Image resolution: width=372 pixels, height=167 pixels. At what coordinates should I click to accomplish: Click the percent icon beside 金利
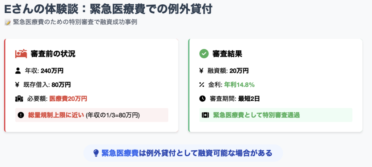click(202, 85)
